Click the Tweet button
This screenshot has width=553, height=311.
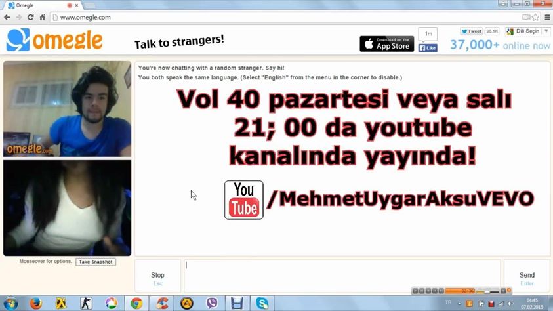472,31
